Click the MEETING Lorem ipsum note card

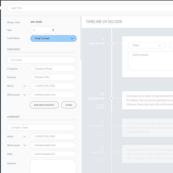pyautogui.click(x=147, y=154)
